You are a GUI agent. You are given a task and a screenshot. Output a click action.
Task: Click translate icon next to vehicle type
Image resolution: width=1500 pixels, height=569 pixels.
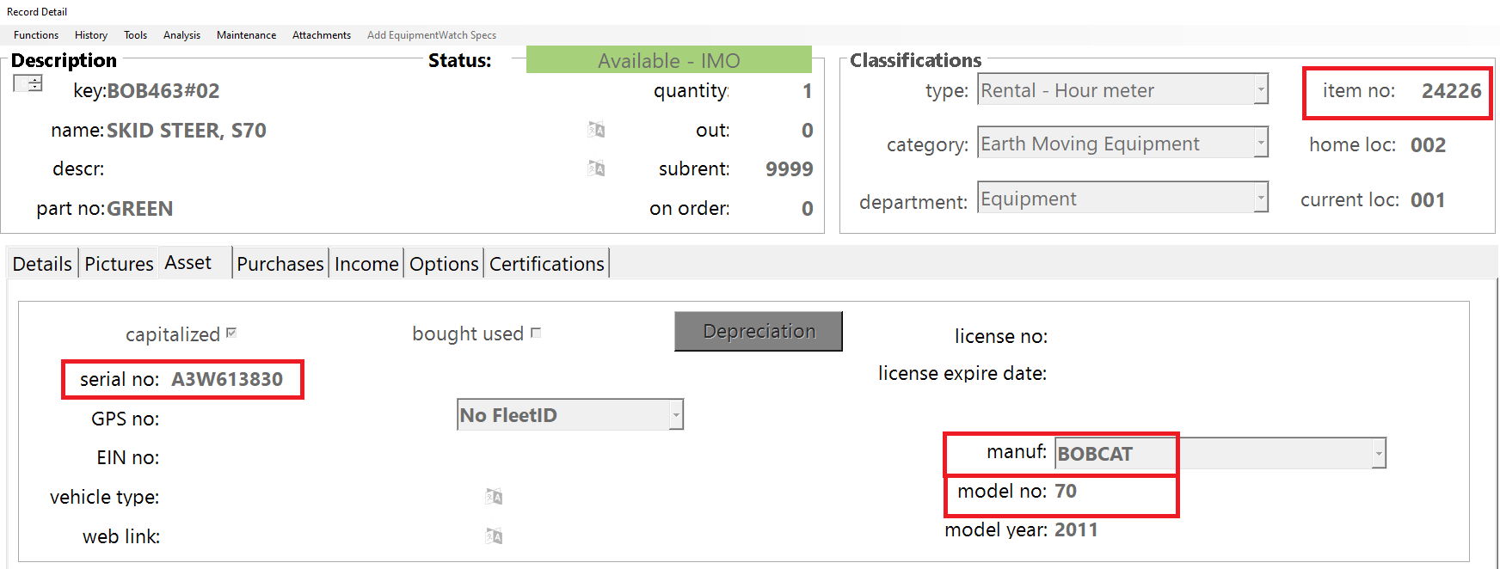pos(494,497)
